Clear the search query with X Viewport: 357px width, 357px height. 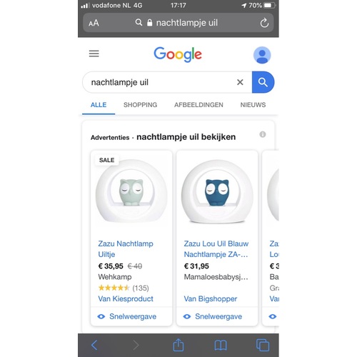(240, 82)
